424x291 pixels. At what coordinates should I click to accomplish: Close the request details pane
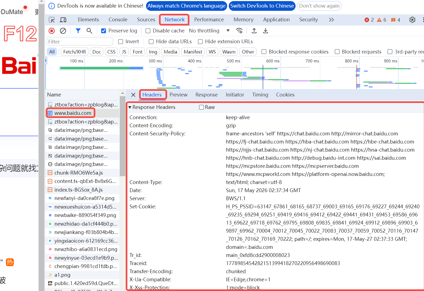[x=133, y=95]
